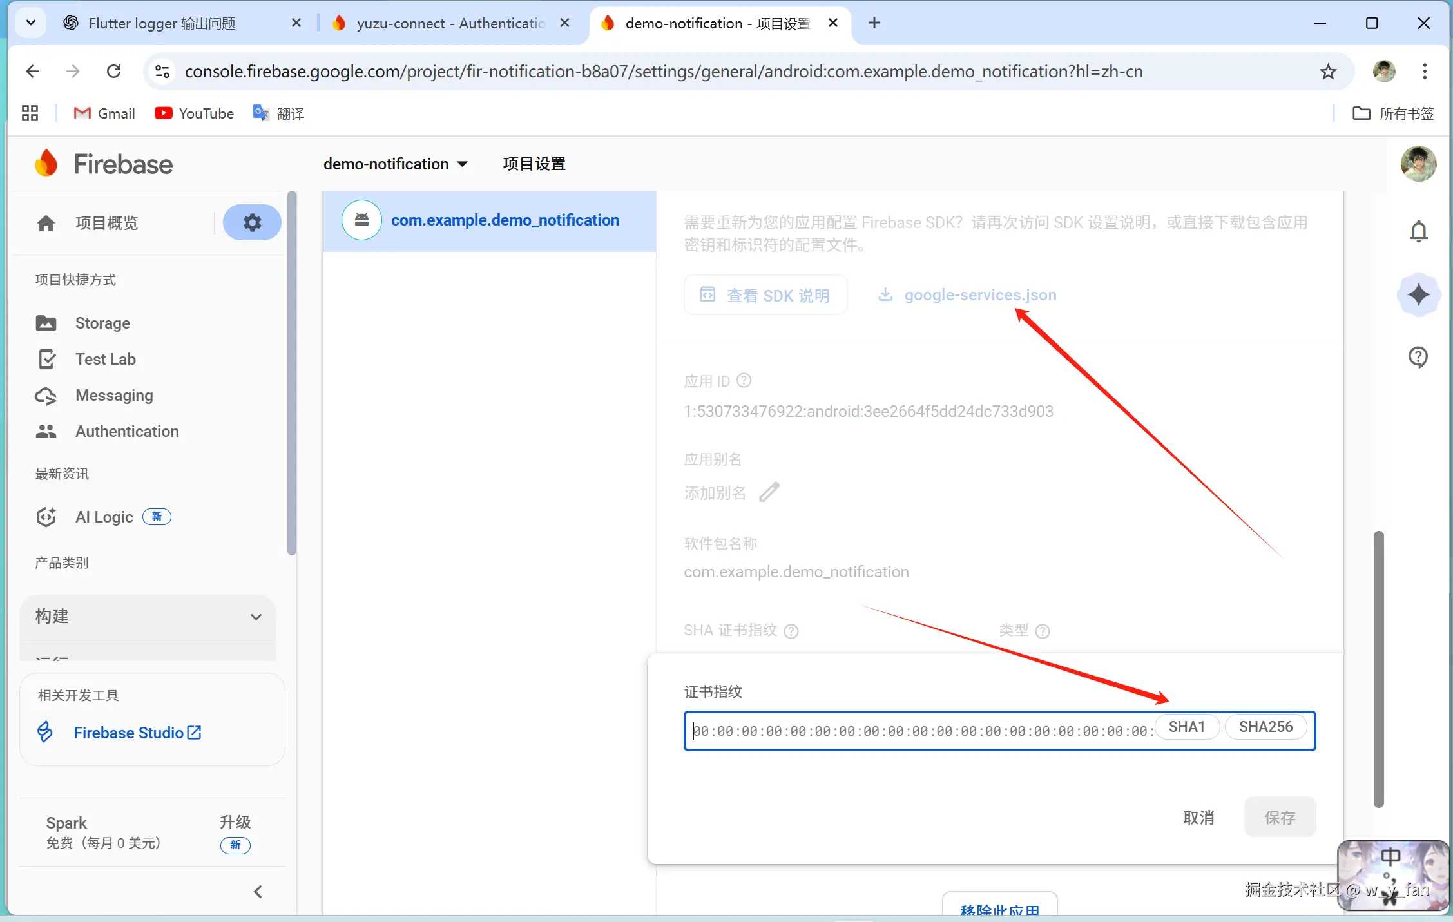The image size is (1453, 922).
Task: Bookmark this page with the star icon
Action: click(1328, 72)
